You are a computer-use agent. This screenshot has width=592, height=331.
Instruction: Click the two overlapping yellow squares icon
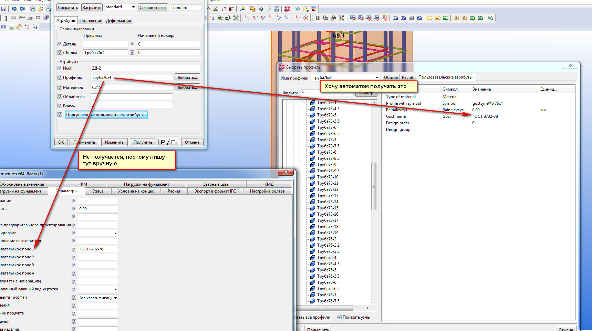(x=252, y=9)
